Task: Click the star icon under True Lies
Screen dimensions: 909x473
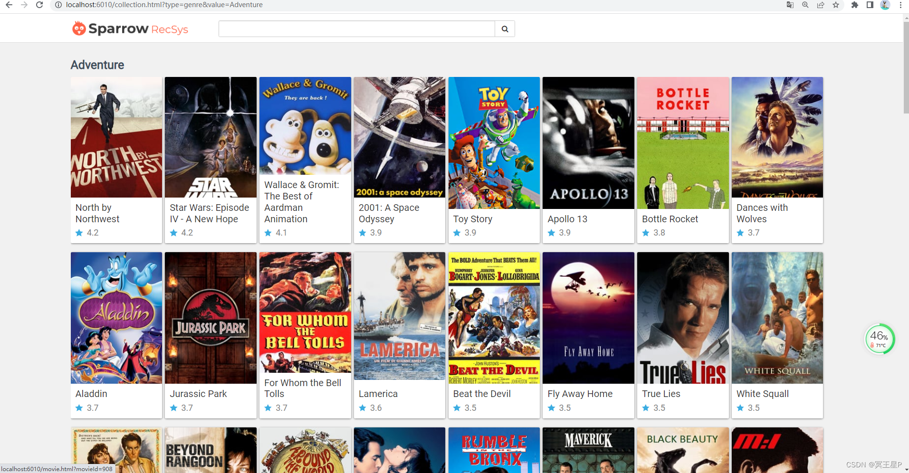Action: (646, 408)
